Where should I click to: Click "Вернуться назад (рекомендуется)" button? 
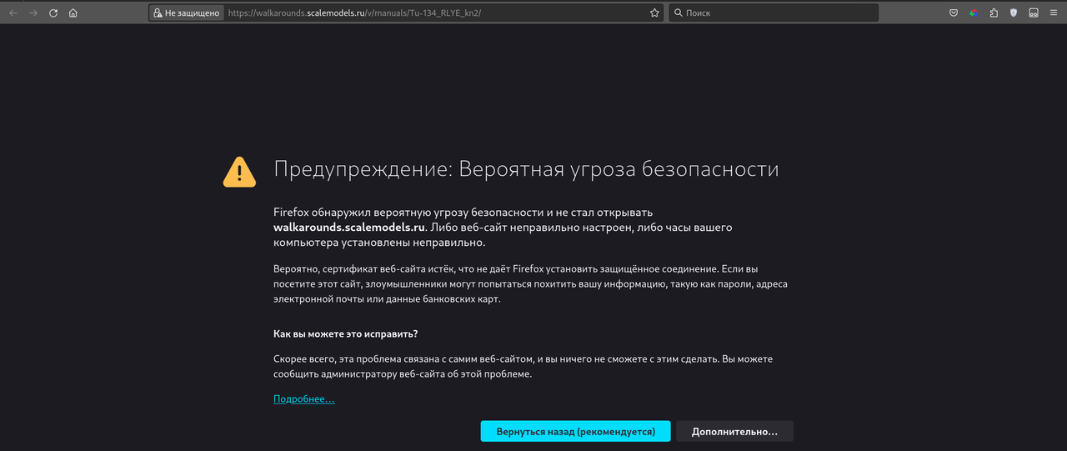[575, 431]
